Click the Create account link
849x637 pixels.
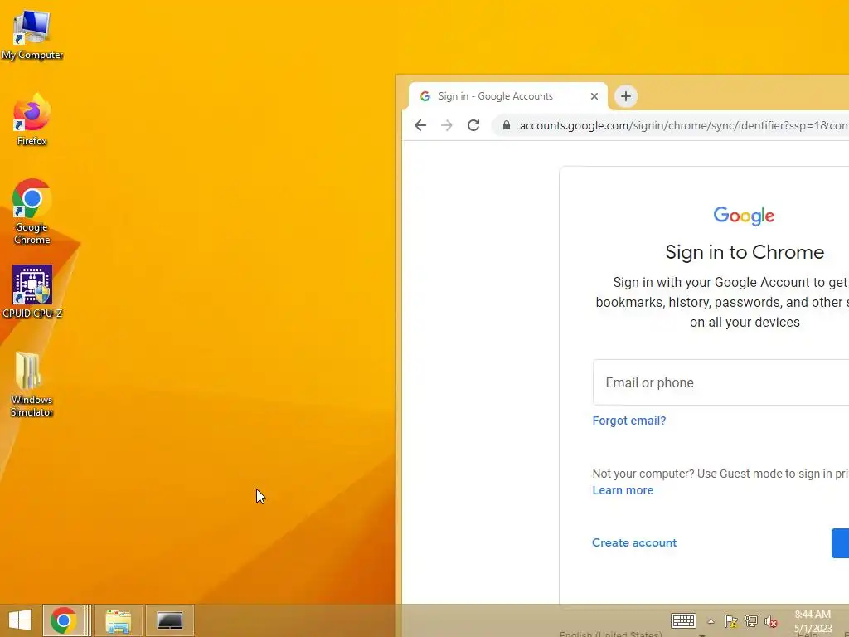click(x=634, y=542)
